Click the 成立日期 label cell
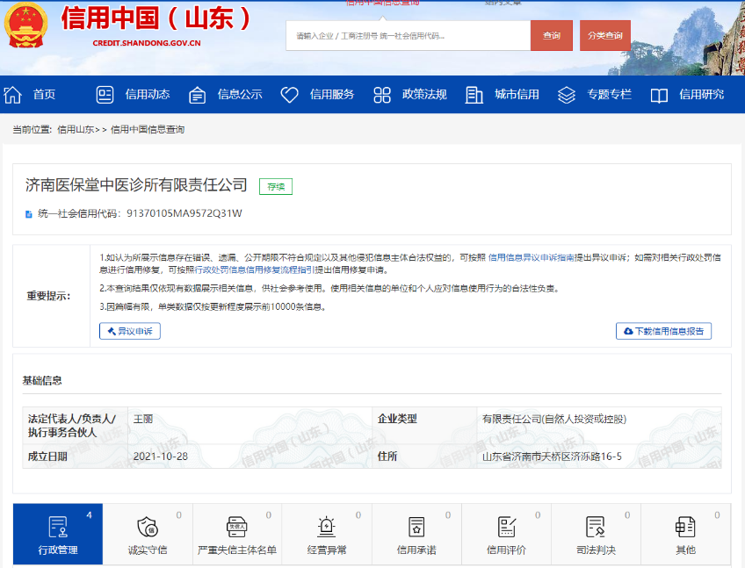Image resolution: width=745 pixels, height=568 pixels. click(x=75, y=457)
